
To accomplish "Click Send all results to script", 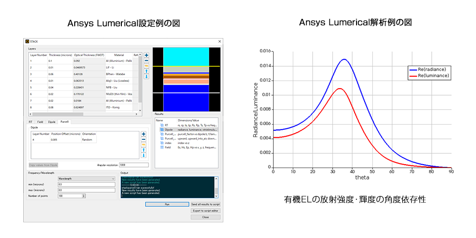I will pyautogui.click(x=206, y=204).
